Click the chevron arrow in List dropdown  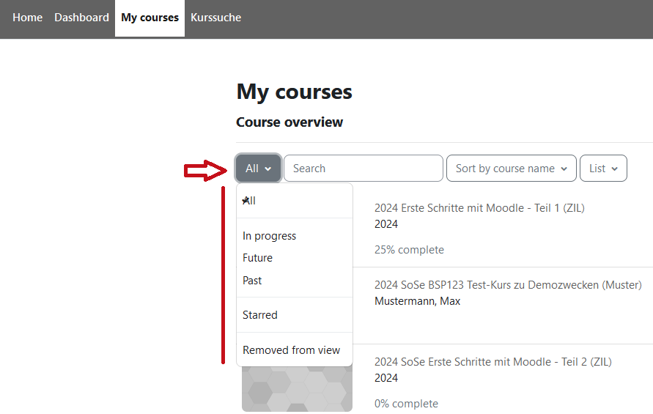614,169
